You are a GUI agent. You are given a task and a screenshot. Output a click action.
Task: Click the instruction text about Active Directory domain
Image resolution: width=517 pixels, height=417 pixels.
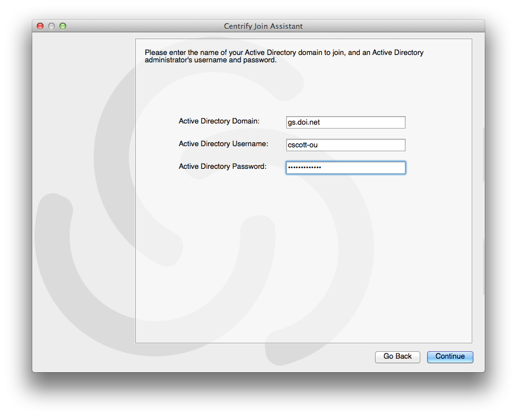(284, 56)
